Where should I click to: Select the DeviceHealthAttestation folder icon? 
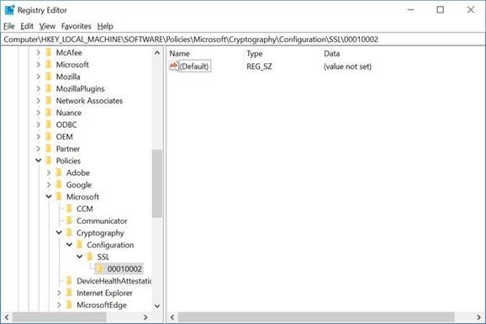(70, 280)
